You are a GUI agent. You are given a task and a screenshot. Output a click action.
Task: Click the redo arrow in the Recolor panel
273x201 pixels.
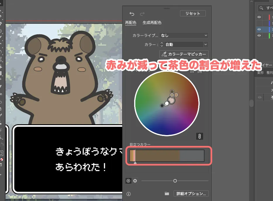(x=142, y=14)
